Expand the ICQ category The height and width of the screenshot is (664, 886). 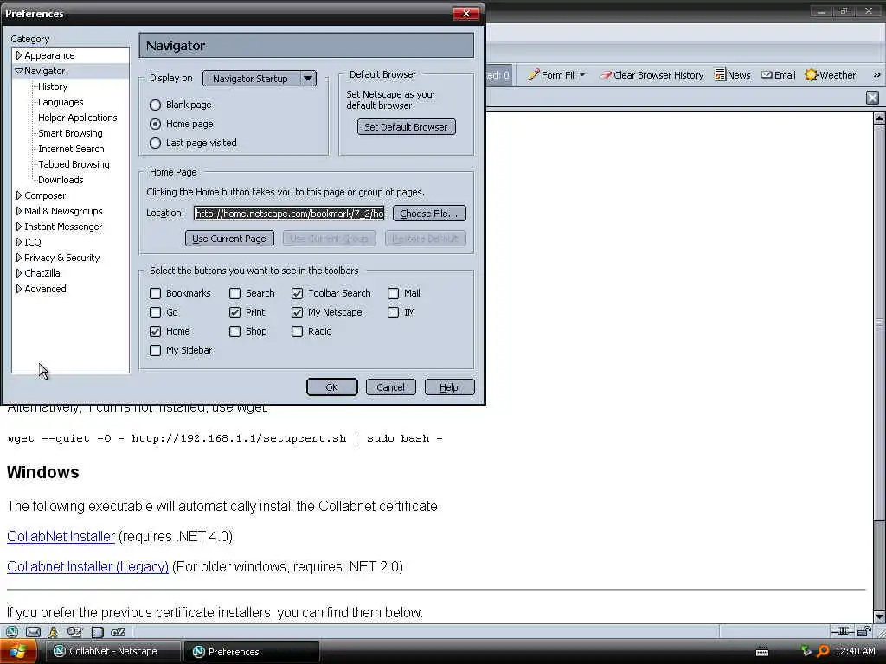[x=19, y=242]
